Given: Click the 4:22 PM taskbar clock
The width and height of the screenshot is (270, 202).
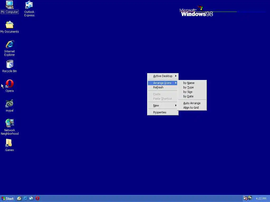Looking at the screenshot, I should [x=261, y=199].
